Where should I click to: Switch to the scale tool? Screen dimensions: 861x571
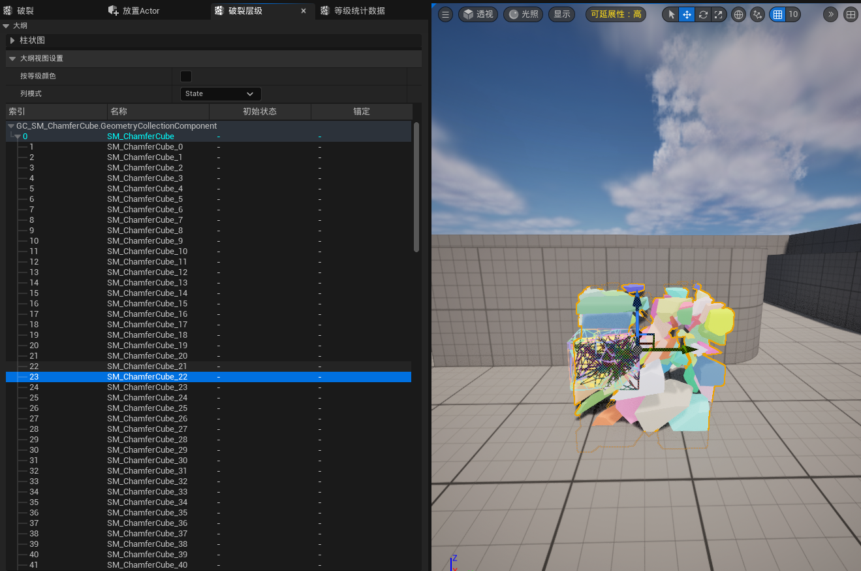(x=718, y=14)
